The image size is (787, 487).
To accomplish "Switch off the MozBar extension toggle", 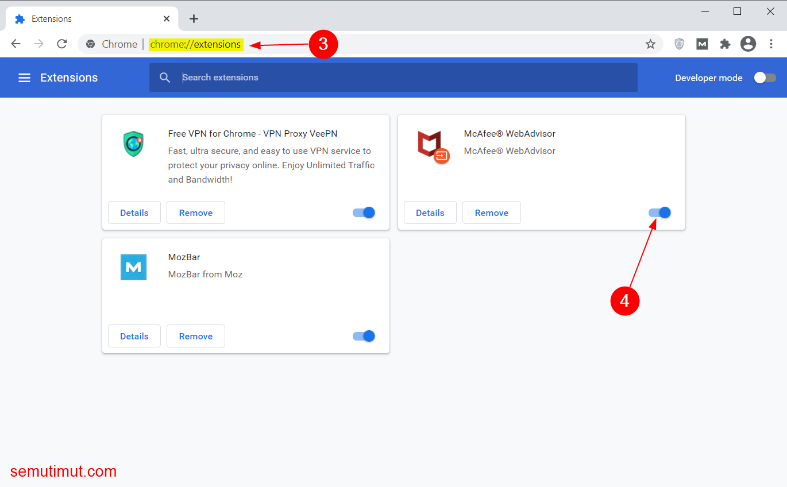I will click(x=364, y=336).
